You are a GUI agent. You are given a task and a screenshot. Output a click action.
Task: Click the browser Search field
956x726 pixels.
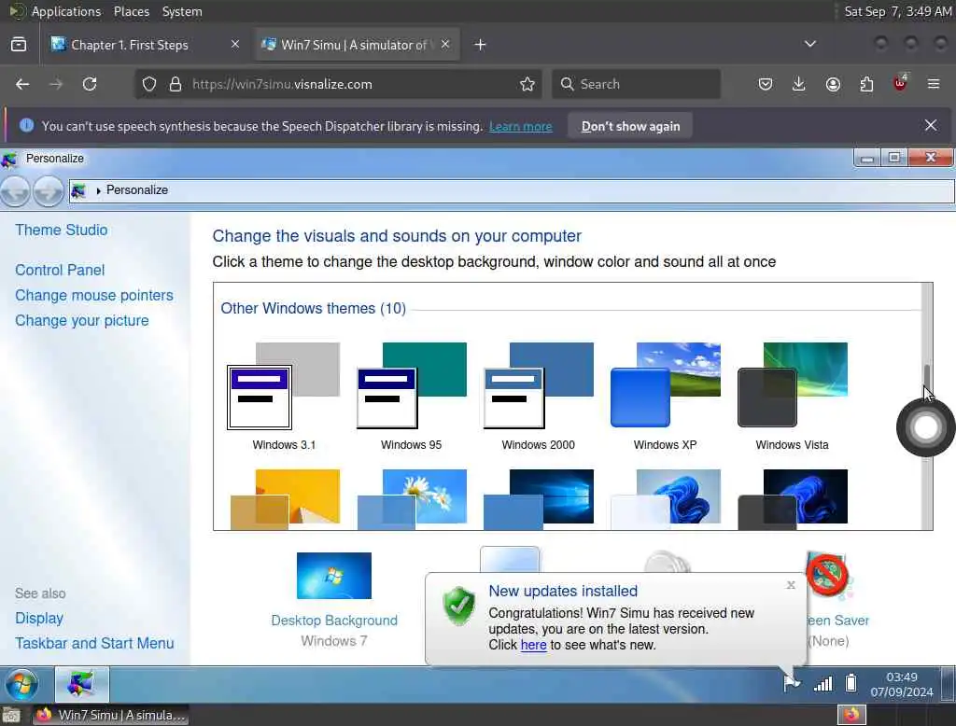pos(636,84)
